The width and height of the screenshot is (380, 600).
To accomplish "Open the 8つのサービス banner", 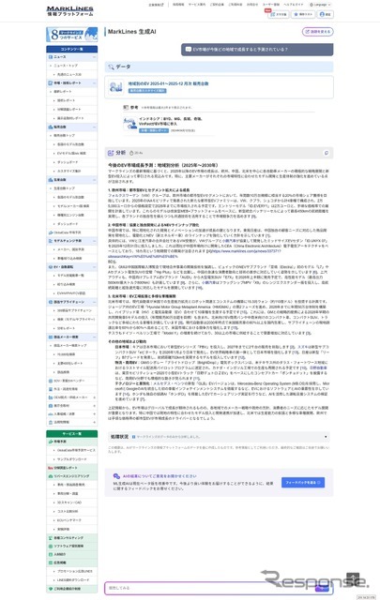I will (71, 35).
